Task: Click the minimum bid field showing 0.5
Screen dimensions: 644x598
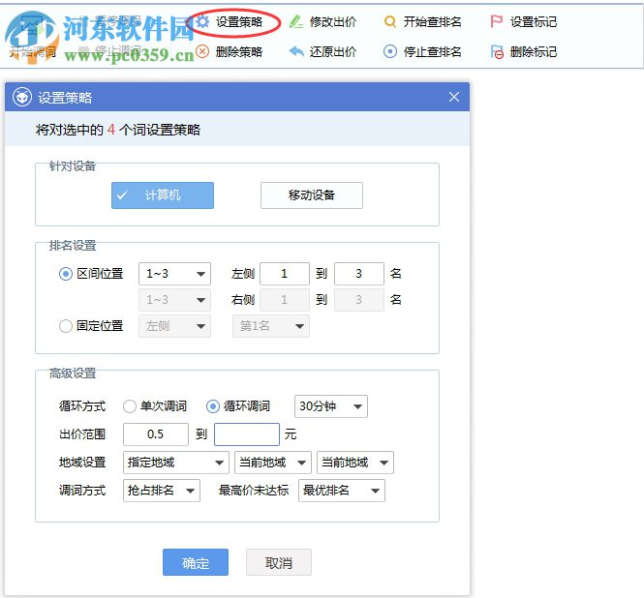Action: pyautogui.click(x=156, y=434)
